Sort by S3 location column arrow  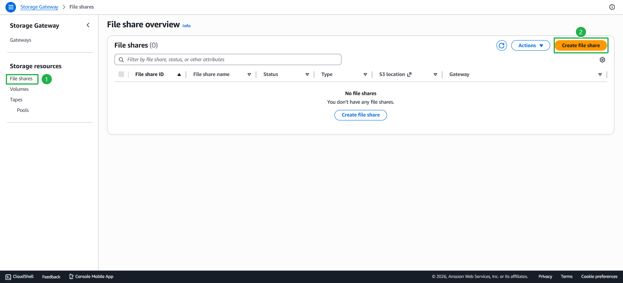435,74
